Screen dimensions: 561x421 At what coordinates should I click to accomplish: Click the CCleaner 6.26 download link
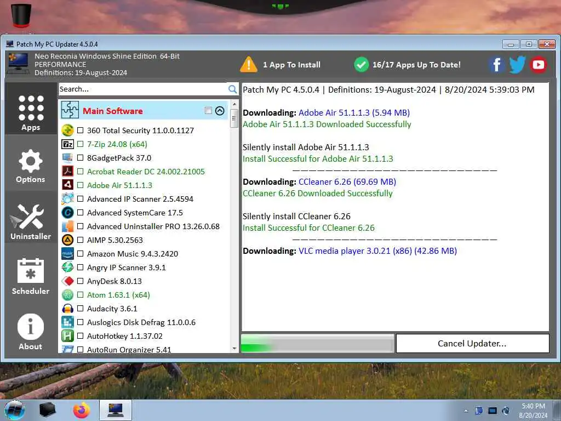pos(347,182)
